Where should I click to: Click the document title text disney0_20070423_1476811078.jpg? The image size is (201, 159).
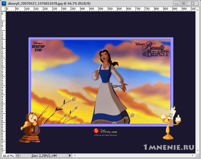(x=35, y=3)
